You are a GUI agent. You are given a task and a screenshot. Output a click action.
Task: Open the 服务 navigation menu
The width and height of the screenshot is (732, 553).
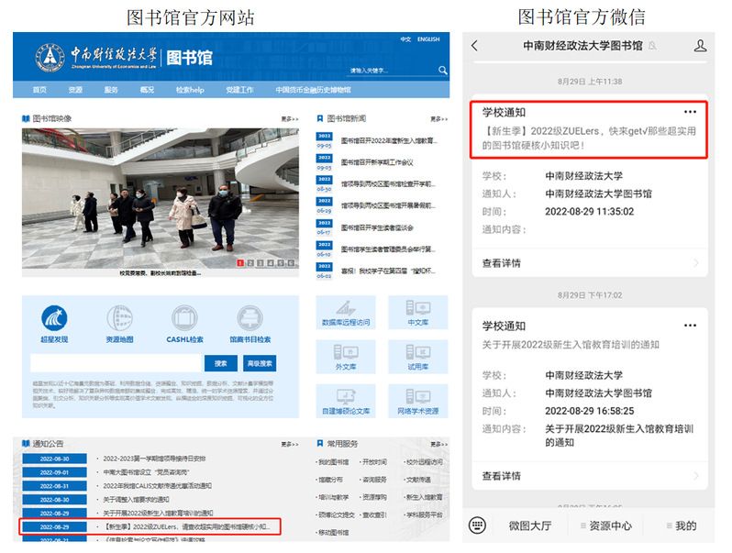point(111,90)
